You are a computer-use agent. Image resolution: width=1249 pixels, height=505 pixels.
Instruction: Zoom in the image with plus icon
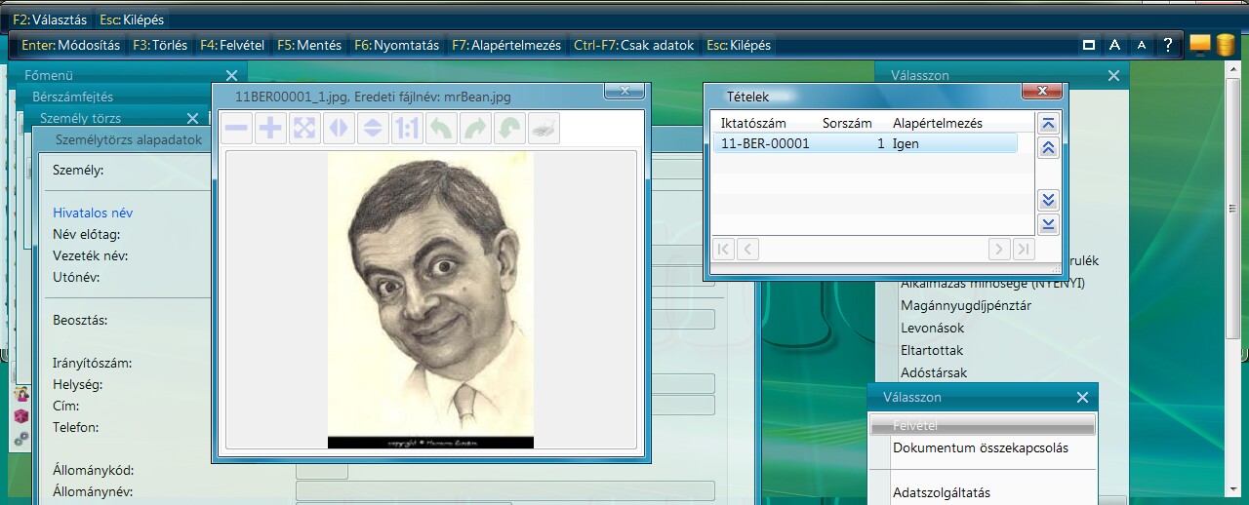(270, 129)
